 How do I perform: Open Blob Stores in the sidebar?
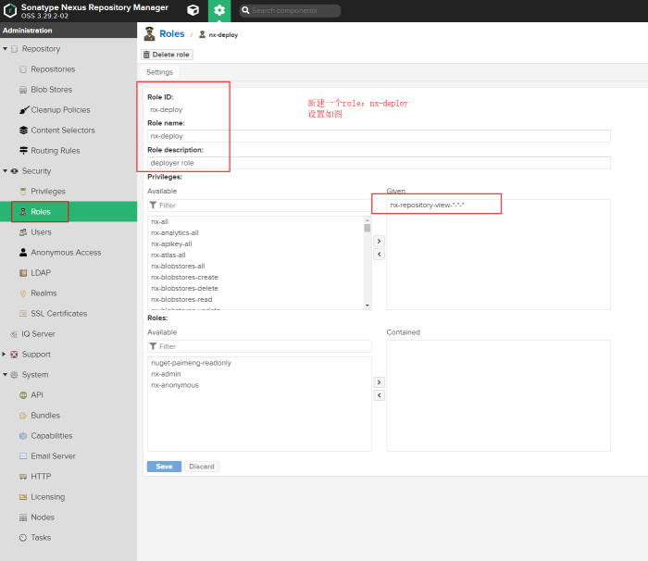pos(51,89)
